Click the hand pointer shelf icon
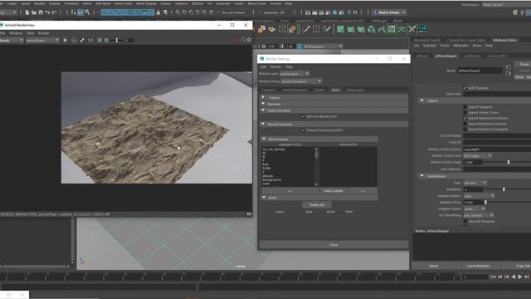 pyautogui.click(x=271, y=30)
